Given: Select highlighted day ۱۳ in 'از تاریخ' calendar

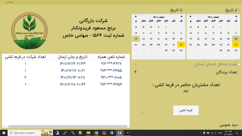Looking at the screenshot, I should pos(236,39).
